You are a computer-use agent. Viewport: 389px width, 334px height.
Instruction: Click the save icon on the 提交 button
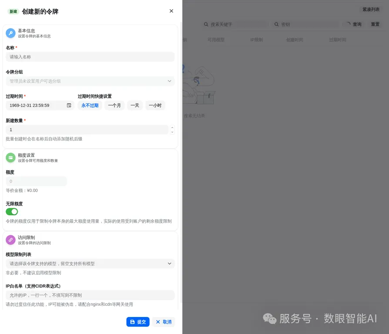[x=132, y=322]
